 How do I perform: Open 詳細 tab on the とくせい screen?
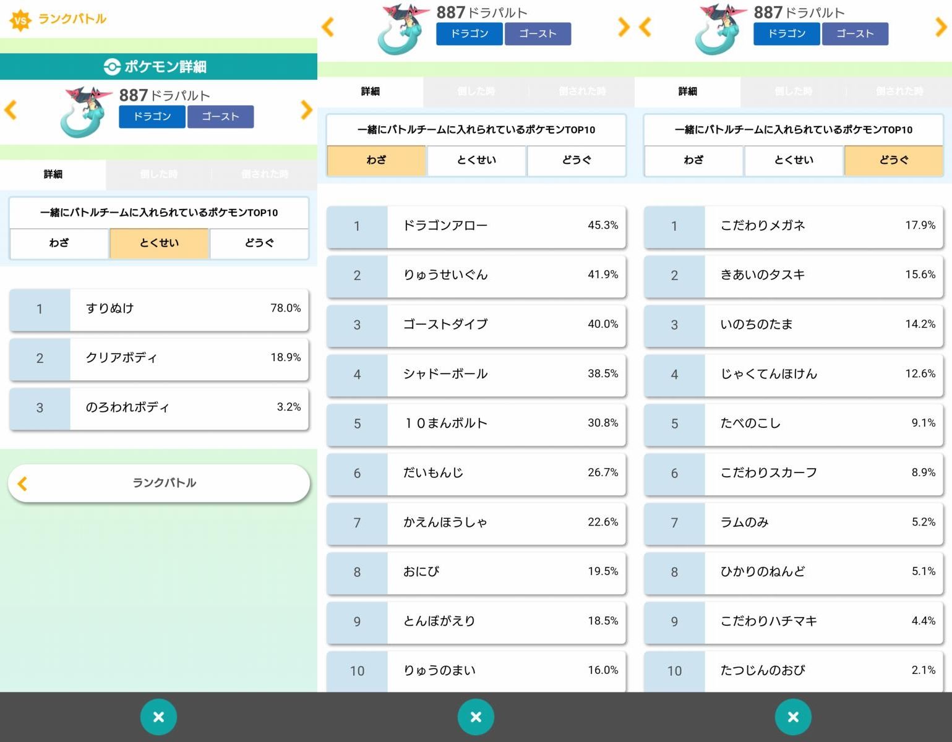coord(53,174)
